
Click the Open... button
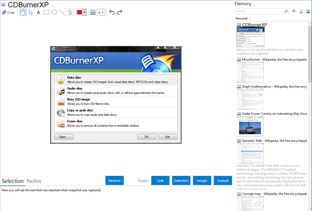click(x=64, y=137)
